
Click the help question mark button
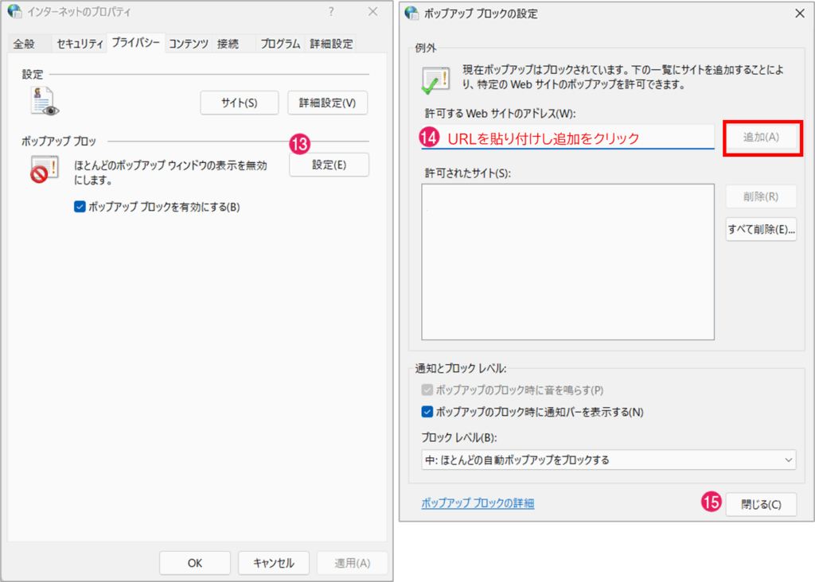click(331, 12)
